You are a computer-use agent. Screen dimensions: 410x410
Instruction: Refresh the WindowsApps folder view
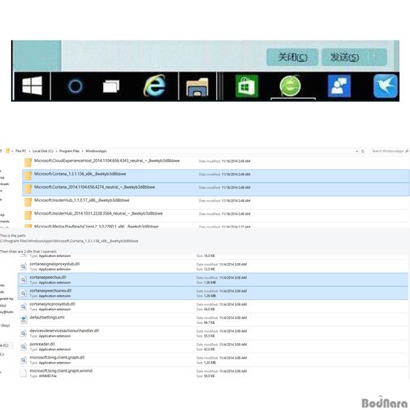tap(363, 151)
